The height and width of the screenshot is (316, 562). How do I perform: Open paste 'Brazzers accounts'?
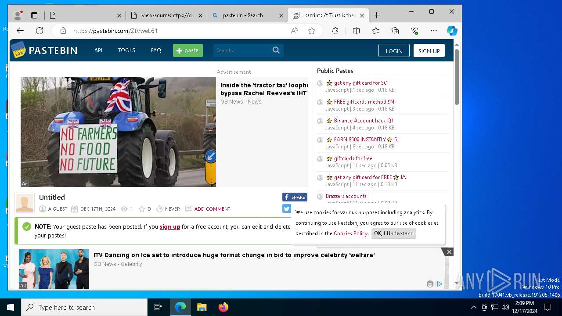346,196
